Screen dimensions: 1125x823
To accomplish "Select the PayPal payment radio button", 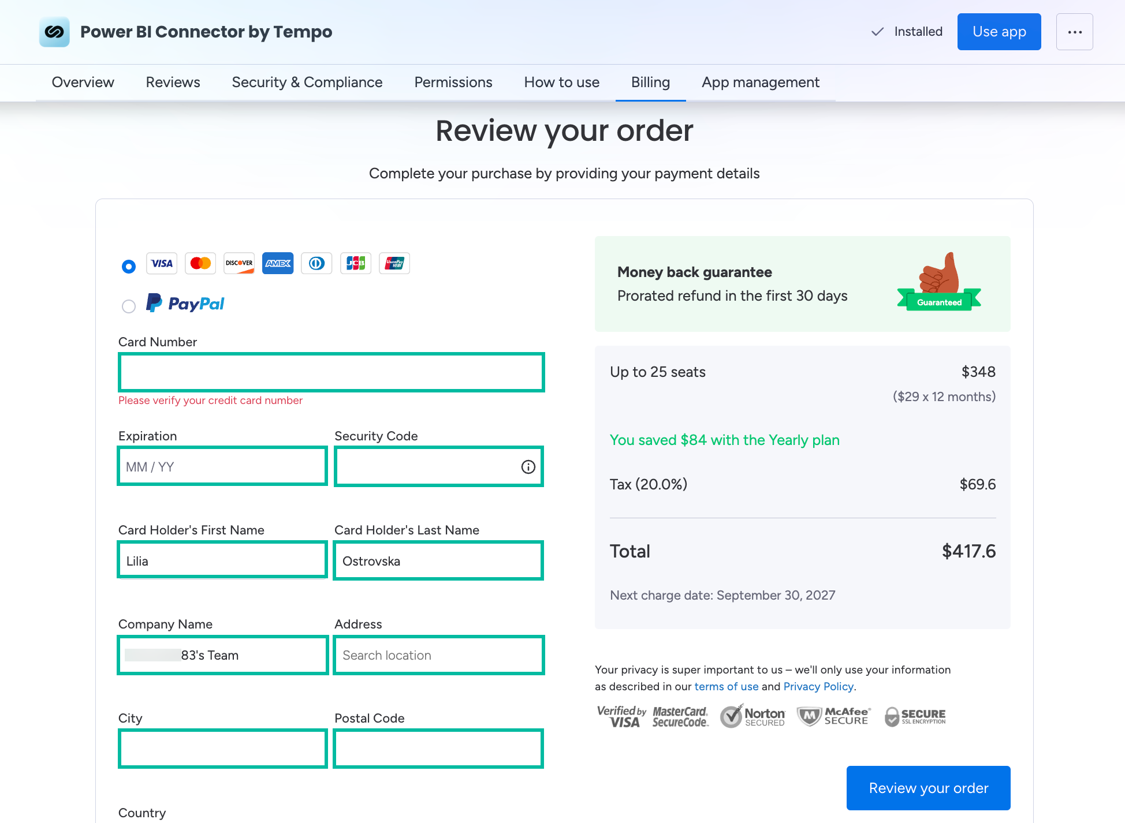I will [129, 306].
